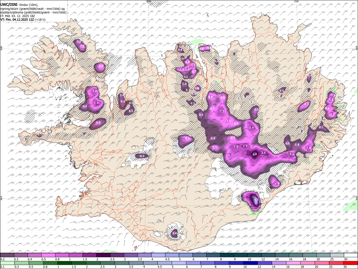358x269 pixels.
Task: Click the 16 light pink swatch in lower scale
Action: point(293,263)
